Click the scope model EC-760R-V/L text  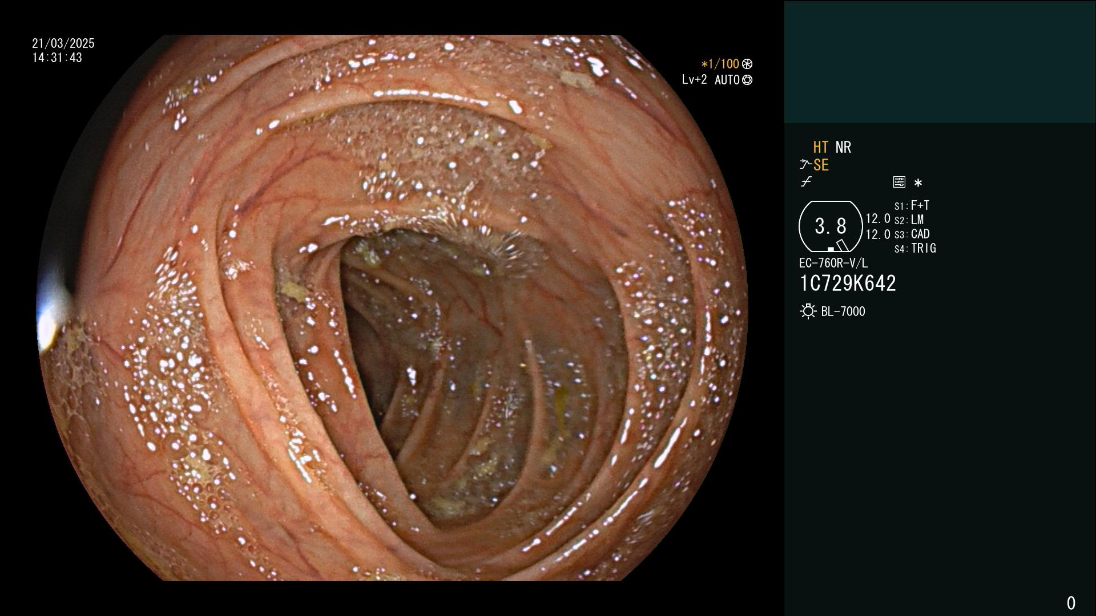pos(833,263)
